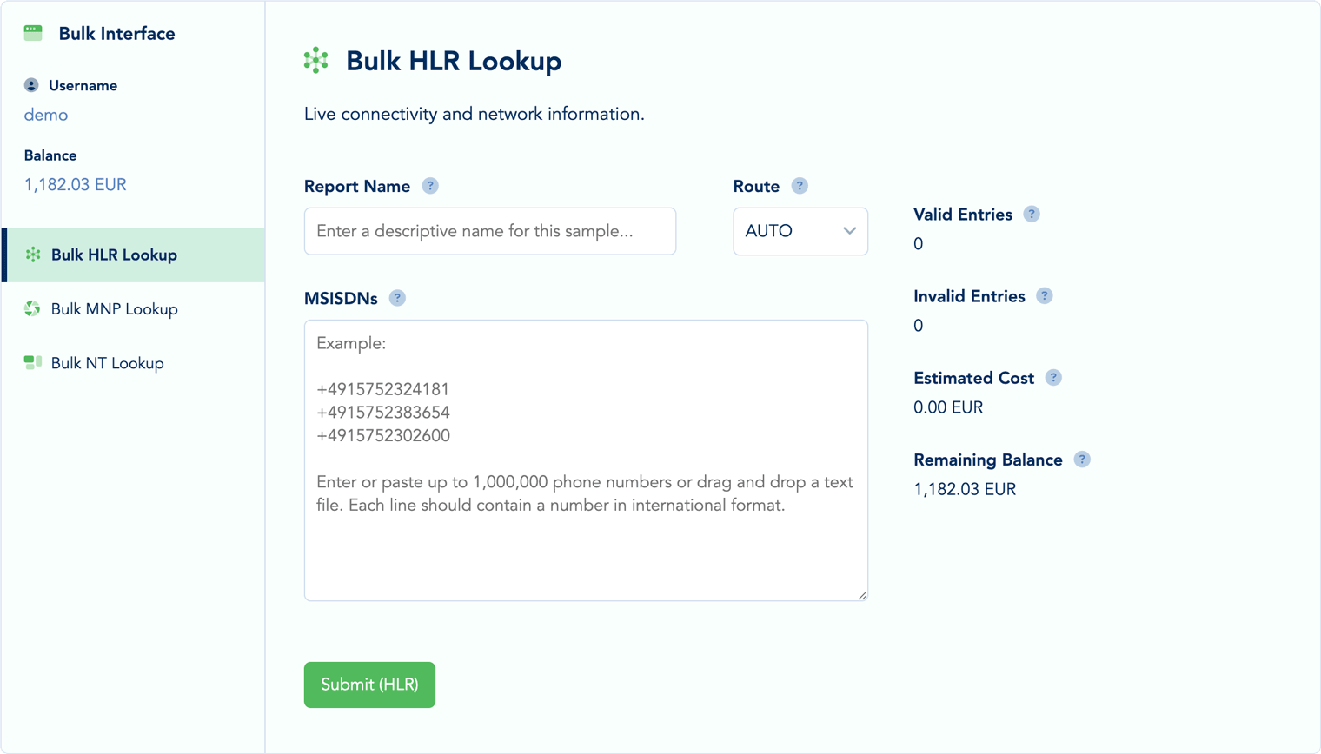Click the Bulk Interface window icon in the sidebar
Screen dimensions: 1321x754
[x=32, y=31]
